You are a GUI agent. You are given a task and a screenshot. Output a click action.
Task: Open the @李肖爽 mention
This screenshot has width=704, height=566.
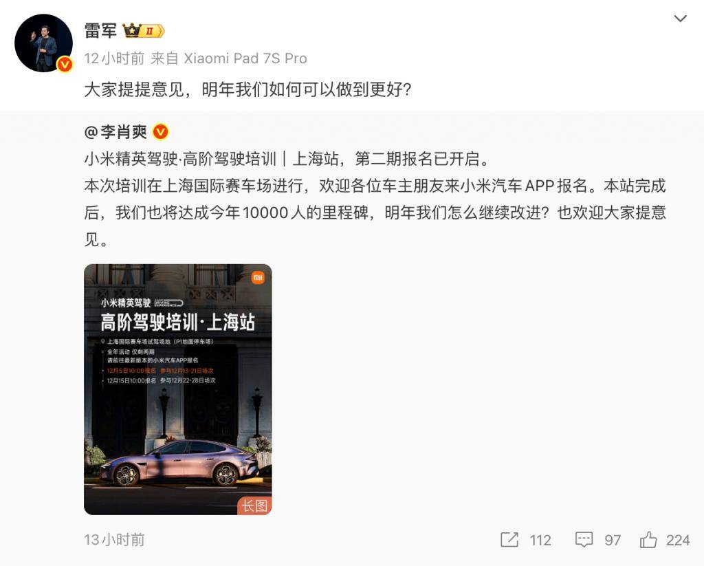115,132
